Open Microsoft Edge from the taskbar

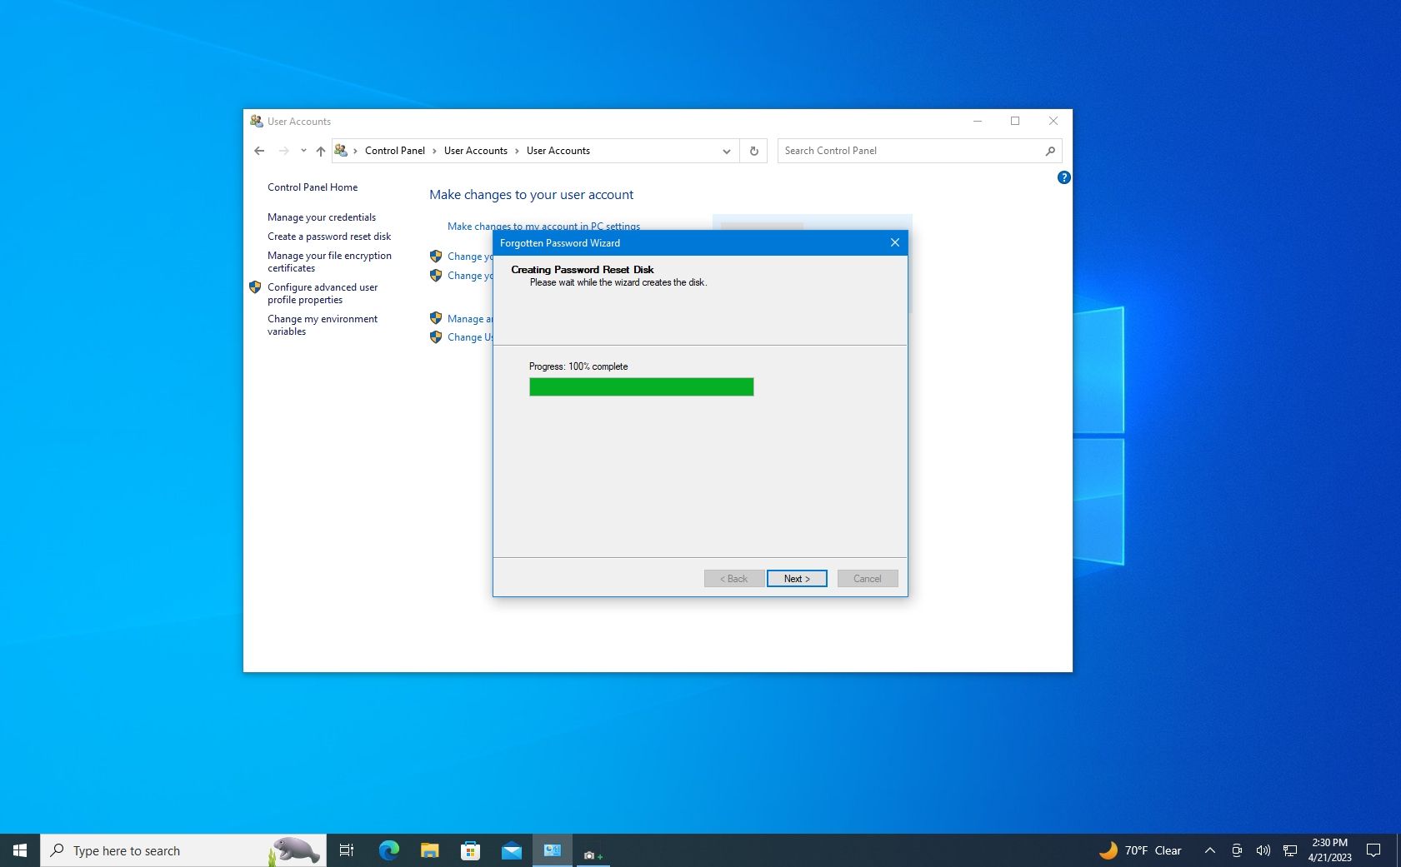tap(388, 850)
